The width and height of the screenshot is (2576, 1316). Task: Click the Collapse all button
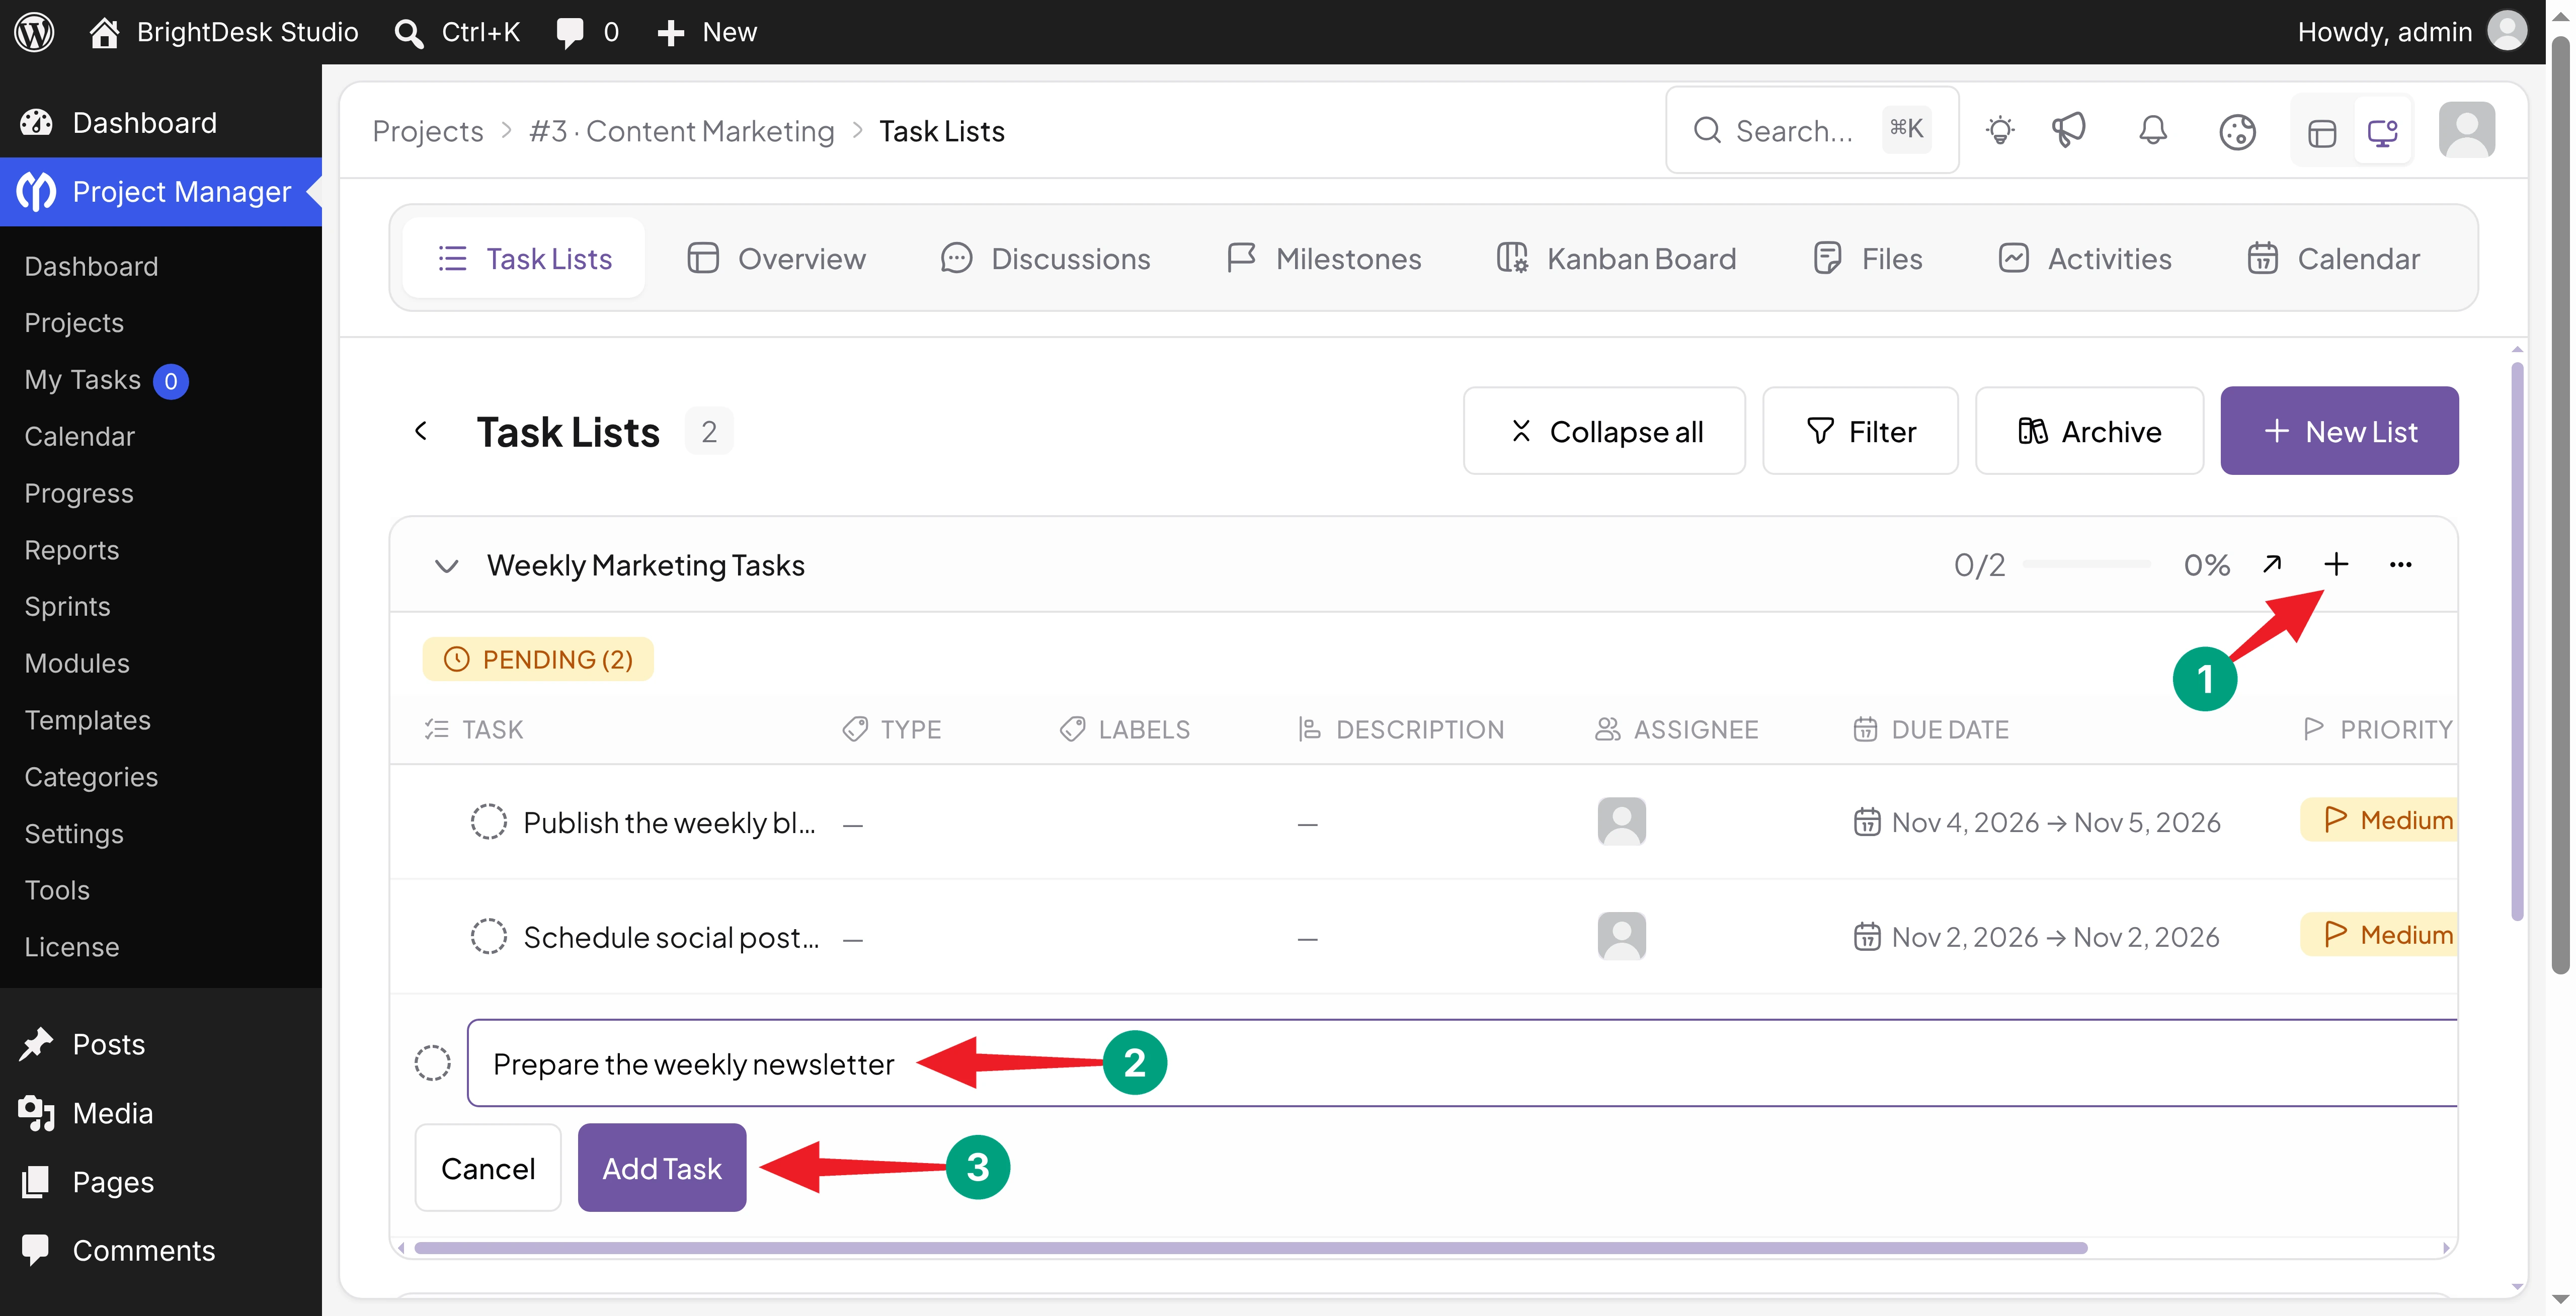click(1604, 431)
